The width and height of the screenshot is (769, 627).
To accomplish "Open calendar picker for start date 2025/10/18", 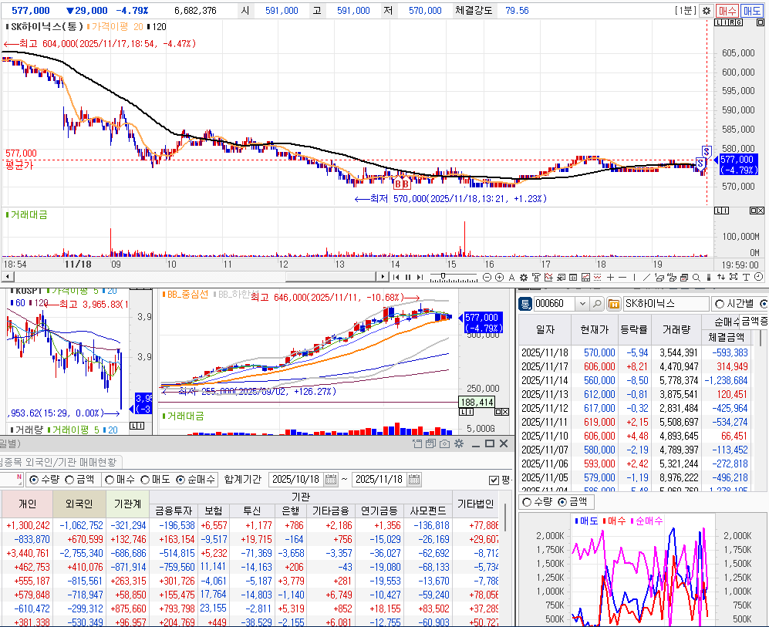I will (331, 480).
